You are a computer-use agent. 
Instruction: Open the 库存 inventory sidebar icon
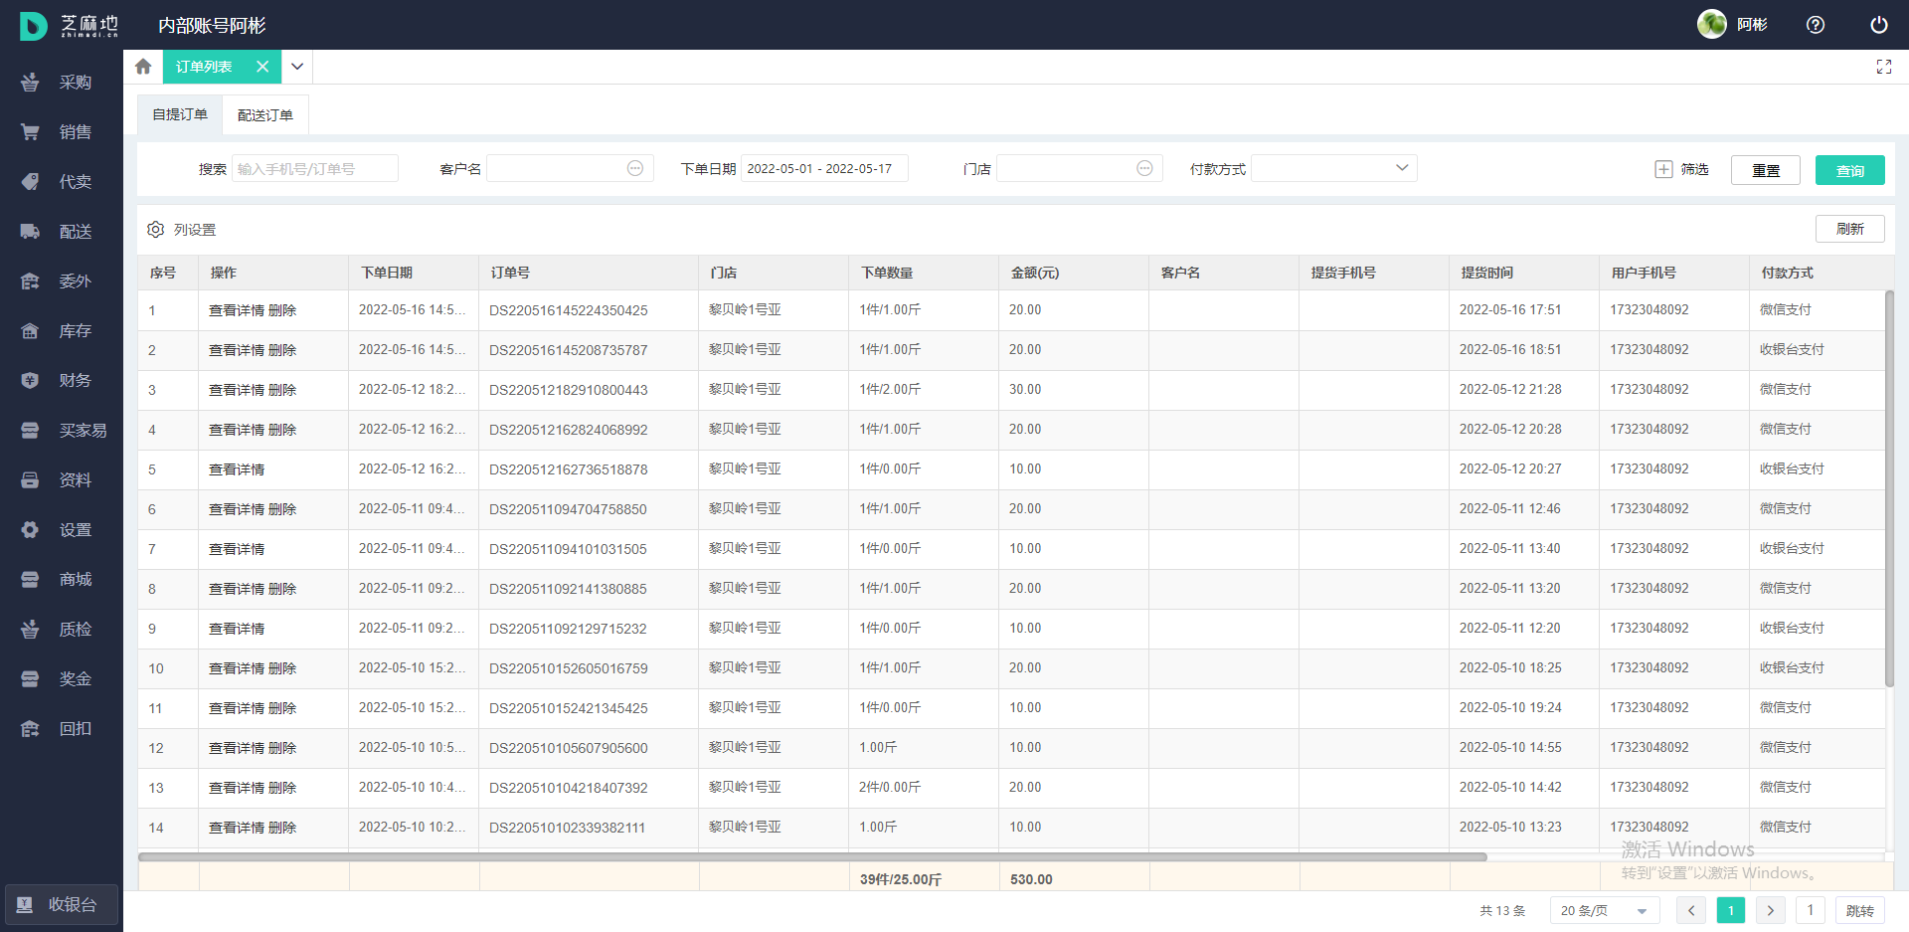(x=30, y=331)
